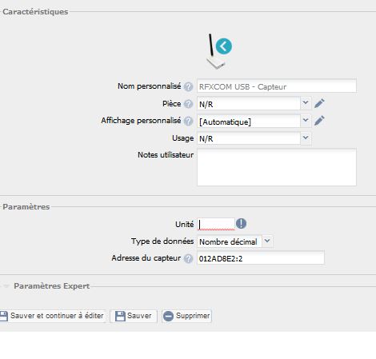Click the pencil edit icon next to Pièce
376x359 pixels.
pyautogui.click(x=319, y=103)
